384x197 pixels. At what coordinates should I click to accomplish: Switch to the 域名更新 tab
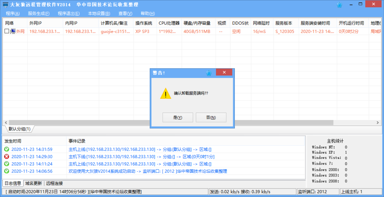[x=34, y=183]
